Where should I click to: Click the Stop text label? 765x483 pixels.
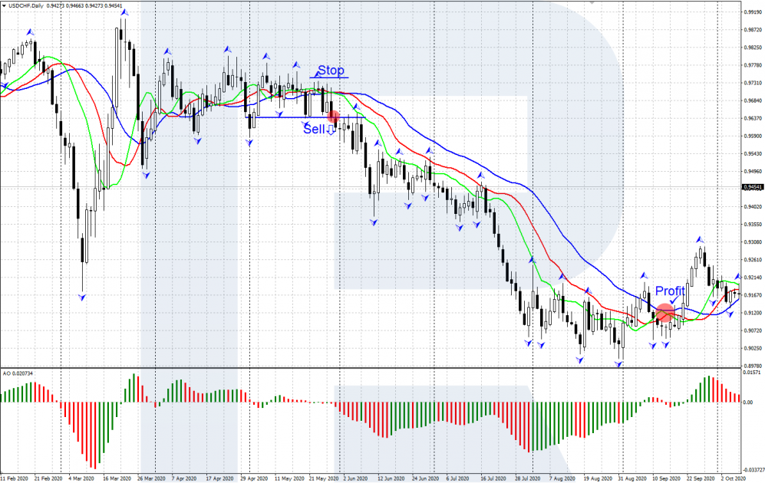click(x=331, y=71)
